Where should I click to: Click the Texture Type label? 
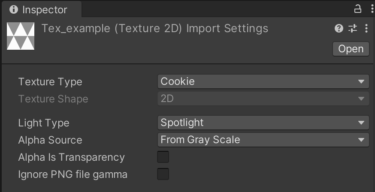(50, 82)
